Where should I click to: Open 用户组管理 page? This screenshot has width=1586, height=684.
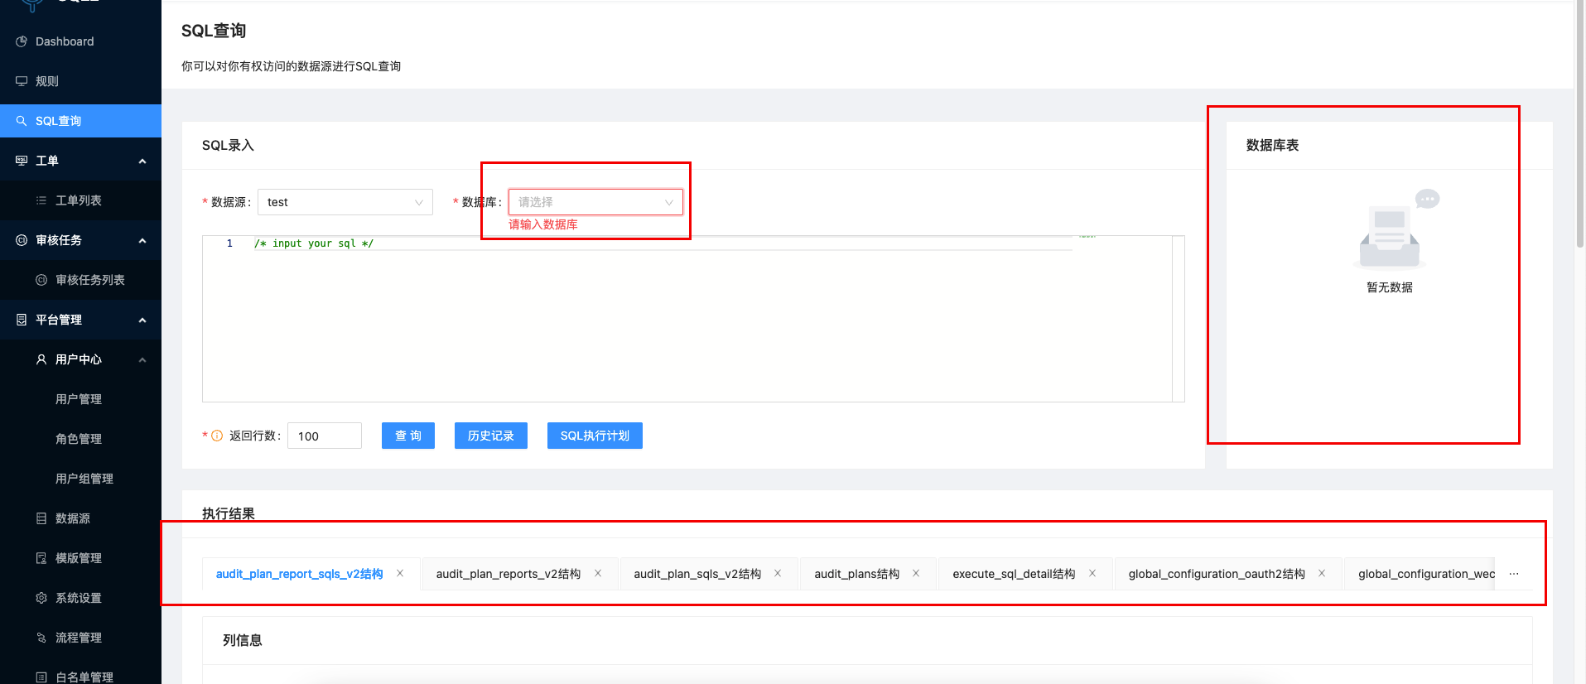click(x=80, y=479)
